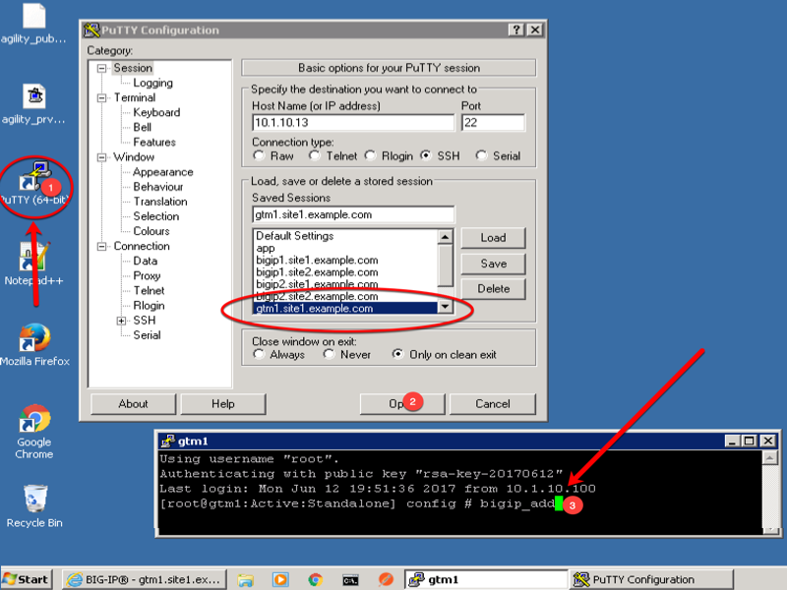Open the media player taskbar icon

[x=280, y=580]
